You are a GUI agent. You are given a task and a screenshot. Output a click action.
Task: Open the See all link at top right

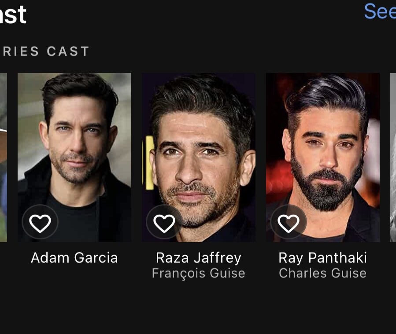click(x=380, y=11)
